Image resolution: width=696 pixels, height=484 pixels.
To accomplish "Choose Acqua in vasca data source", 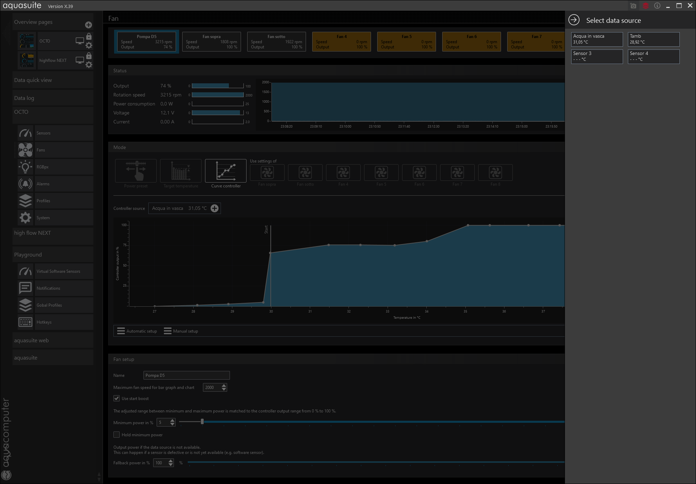I will (597, 39).
